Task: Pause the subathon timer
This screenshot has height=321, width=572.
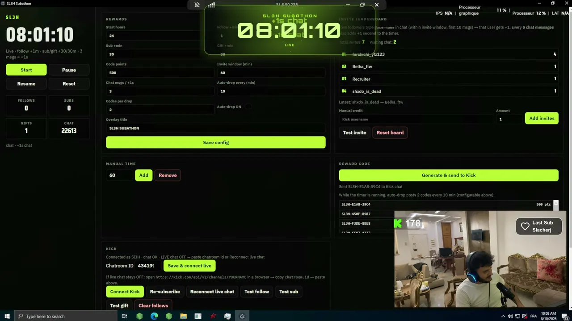Action: [69, 70]
